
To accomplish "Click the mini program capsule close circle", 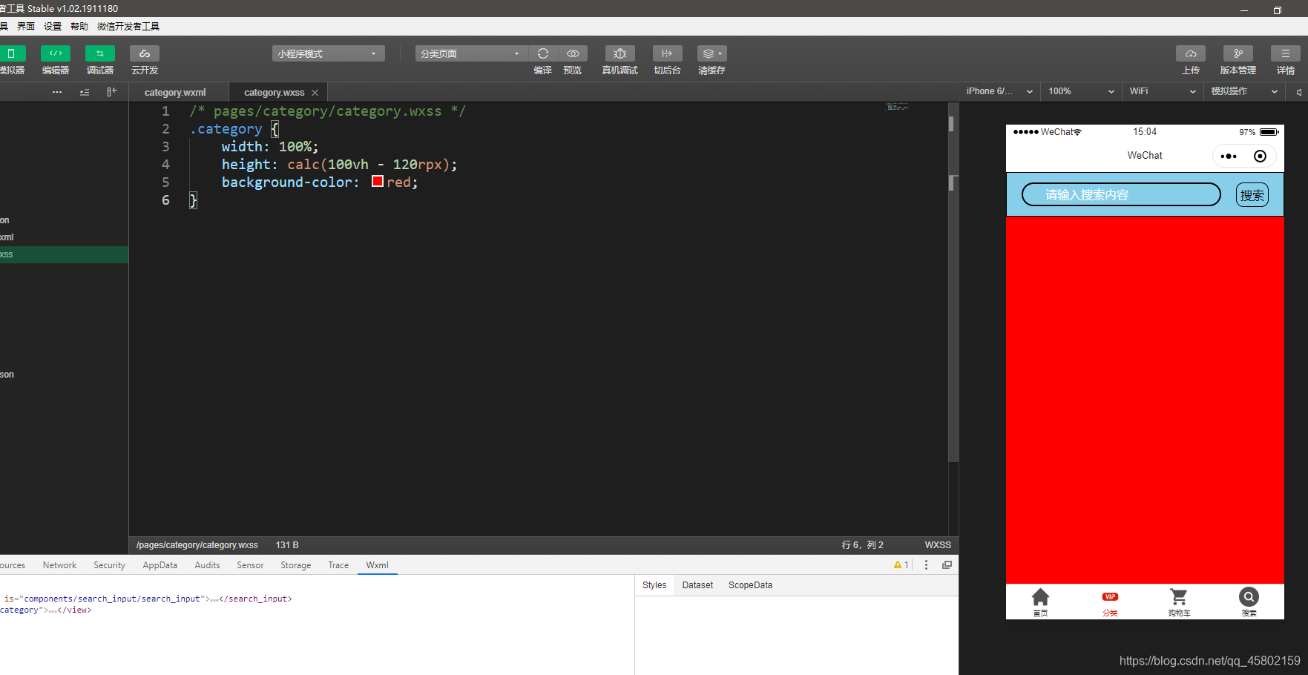I will [1260, 156].
